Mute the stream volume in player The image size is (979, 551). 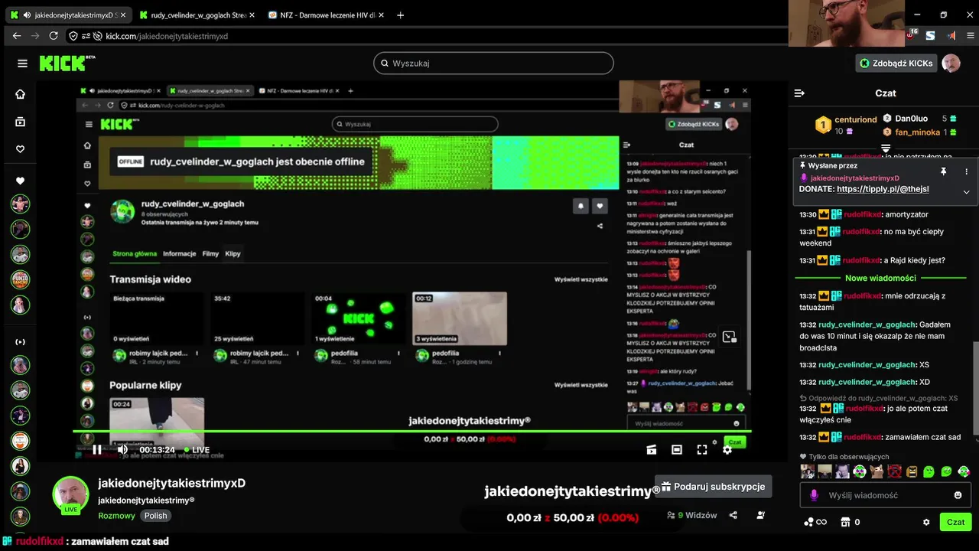tap(122, 450)
